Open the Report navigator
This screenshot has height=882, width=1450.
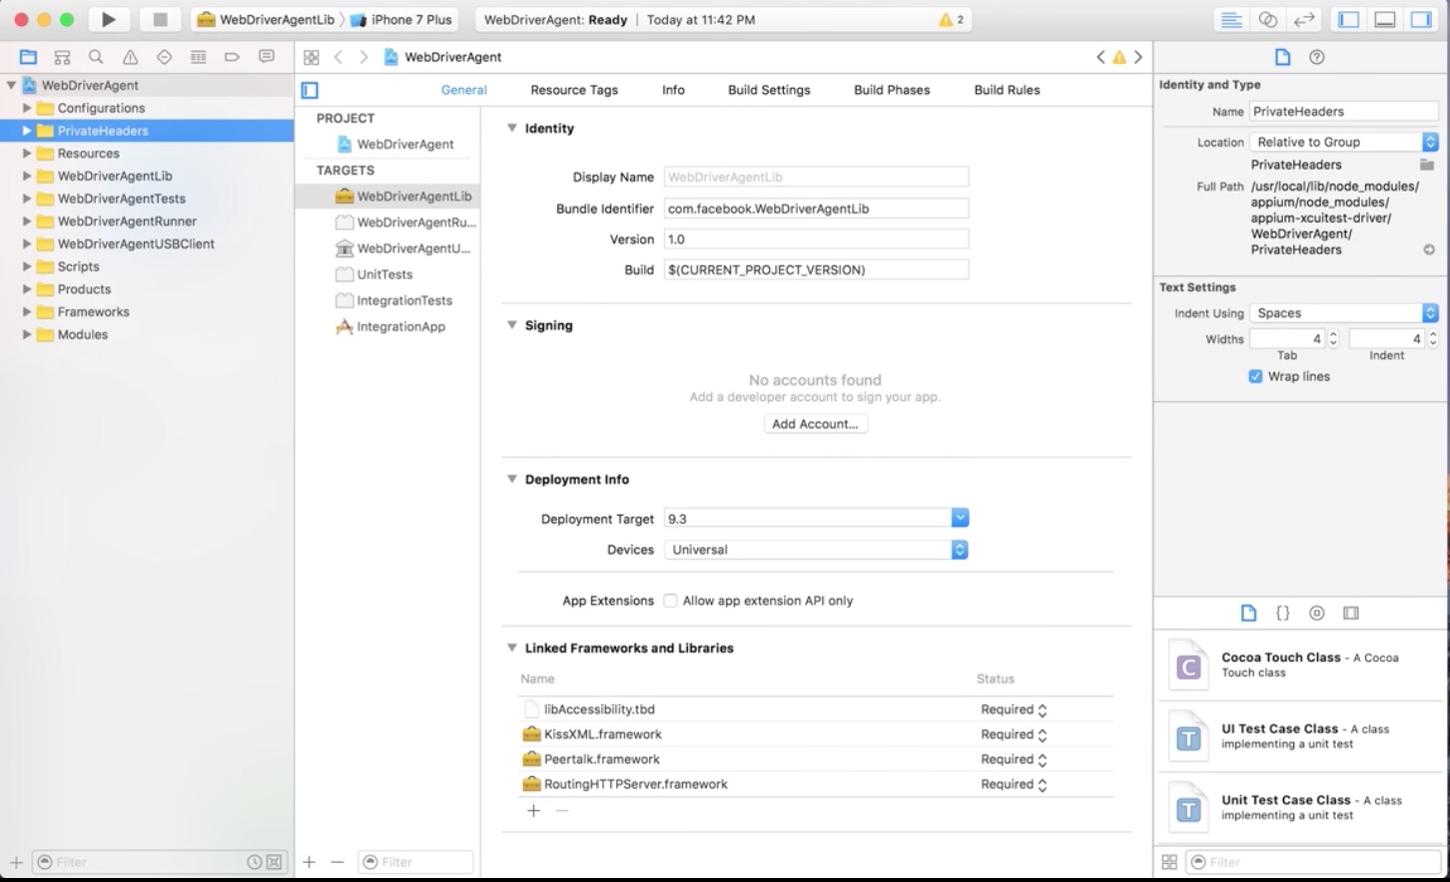(x=266, y=57)
